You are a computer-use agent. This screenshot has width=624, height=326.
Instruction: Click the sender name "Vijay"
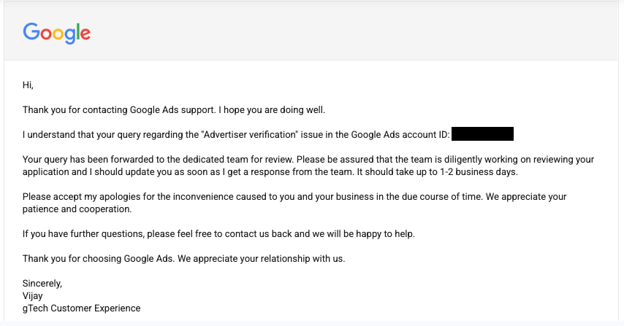pos(34,295)
